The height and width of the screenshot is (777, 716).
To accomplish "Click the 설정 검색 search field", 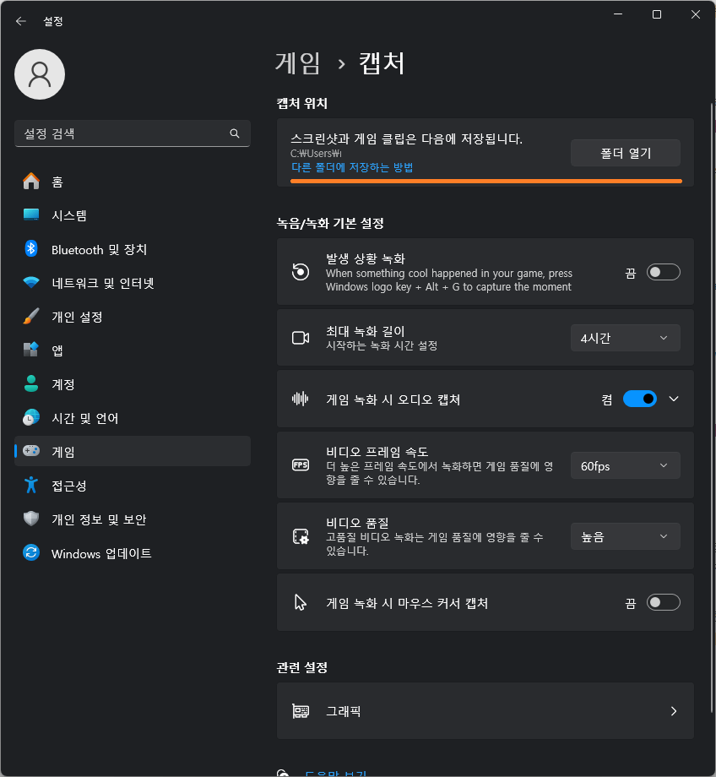I will point(133,133).
